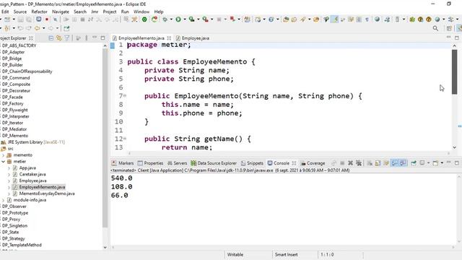The image size is (462, 260).
Task: Click the Open Type icon in toolbar
Action: [286, 19]
